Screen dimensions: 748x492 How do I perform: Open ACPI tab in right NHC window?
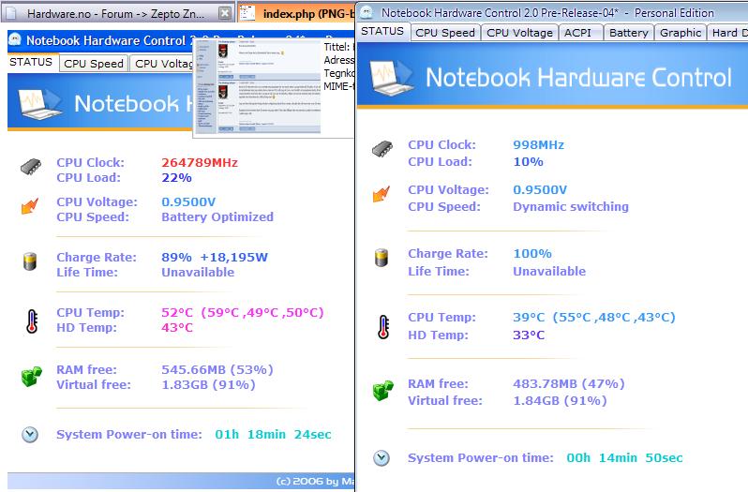coord(577,33)
